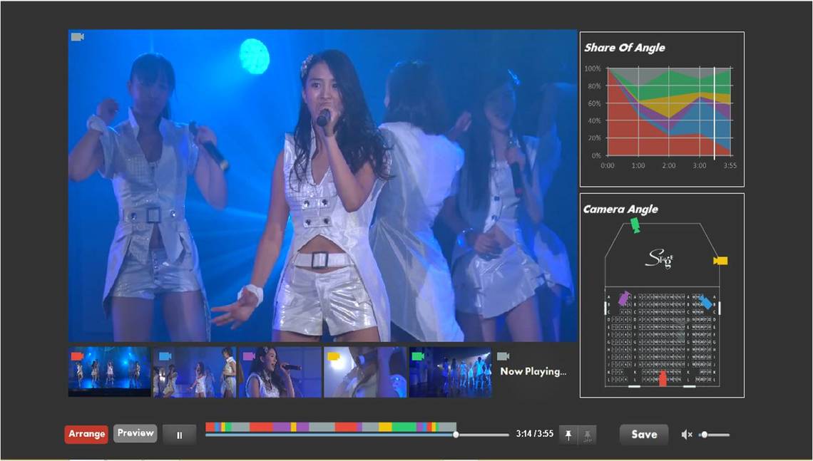Select the green camera on the stage map
The width and height of the screenshot is (813, 461).
point(635,225)
